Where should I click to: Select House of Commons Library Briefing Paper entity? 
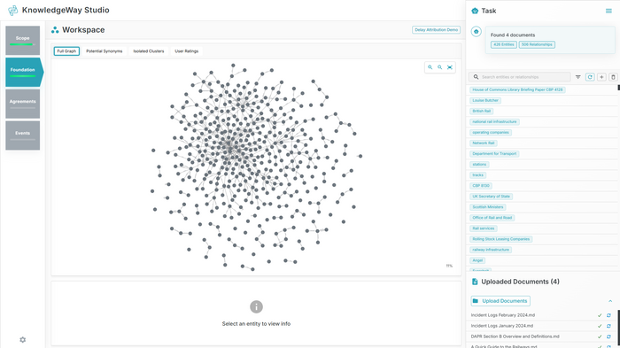517,89
